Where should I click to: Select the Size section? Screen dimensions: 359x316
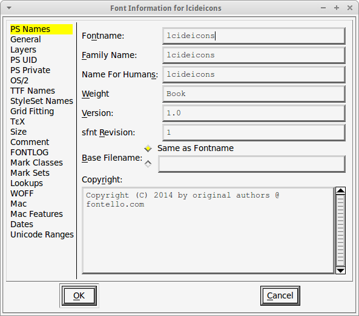tap(19, 132)
